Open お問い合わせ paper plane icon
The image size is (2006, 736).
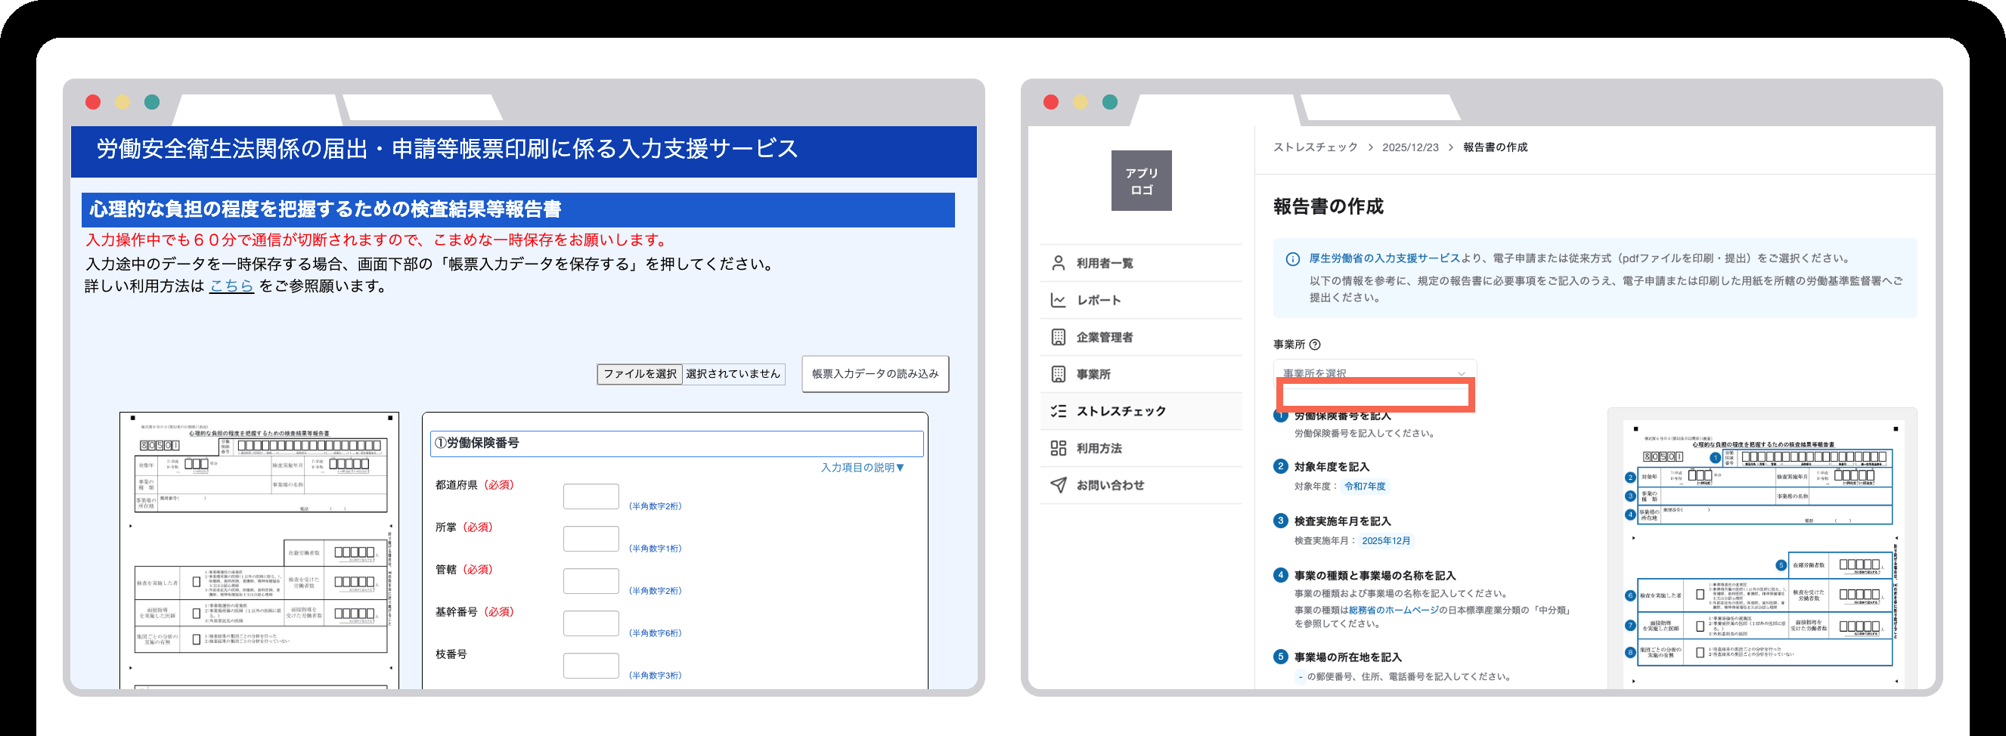pos(1058,484)
